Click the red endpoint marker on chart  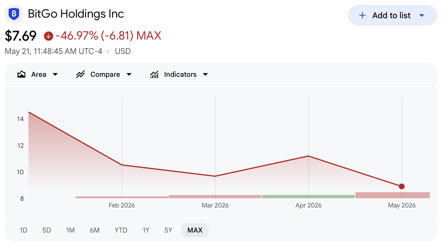pyautogui.click(x=401, y=186)
